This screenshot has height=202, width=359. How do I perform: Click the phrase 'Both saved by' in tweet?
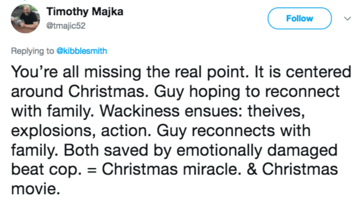coord(117,151)
